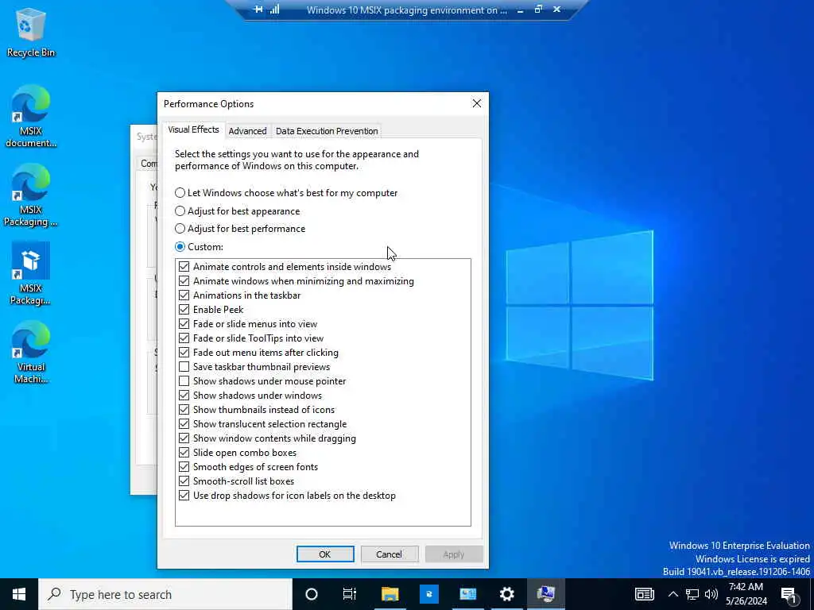Click the news and interests tray icon
This screenshot has width=814, height=610.
pyautogui.click(x=644, y=594)
